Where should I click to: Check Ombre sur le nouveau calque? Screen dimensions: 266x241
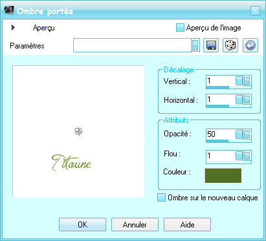pos(161,198)
